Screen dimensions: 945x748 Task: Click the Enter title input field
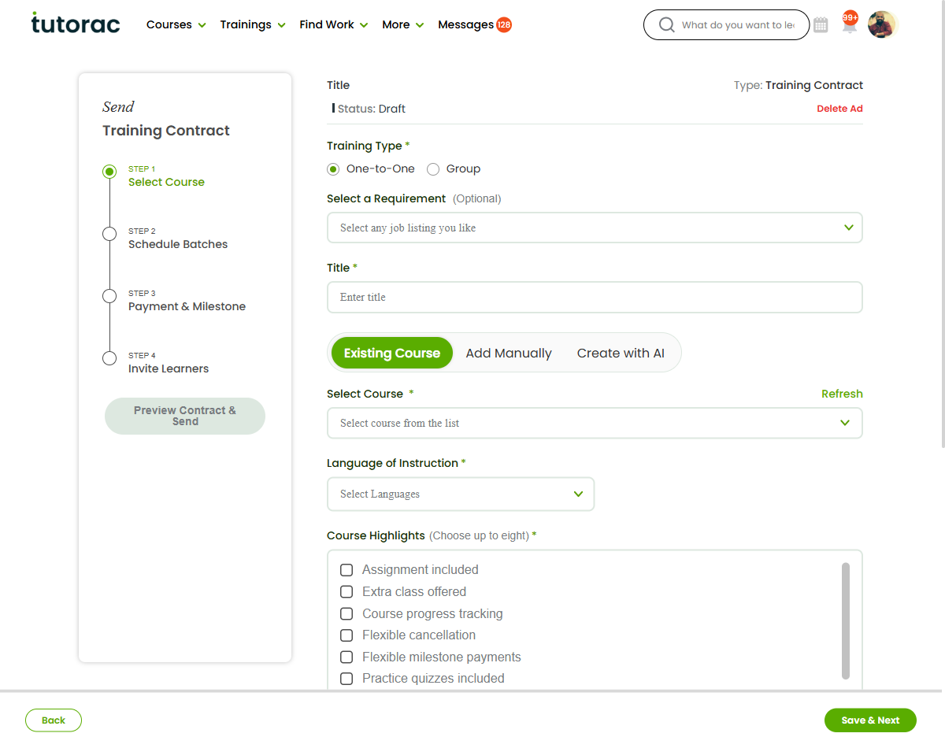point(595,297)
